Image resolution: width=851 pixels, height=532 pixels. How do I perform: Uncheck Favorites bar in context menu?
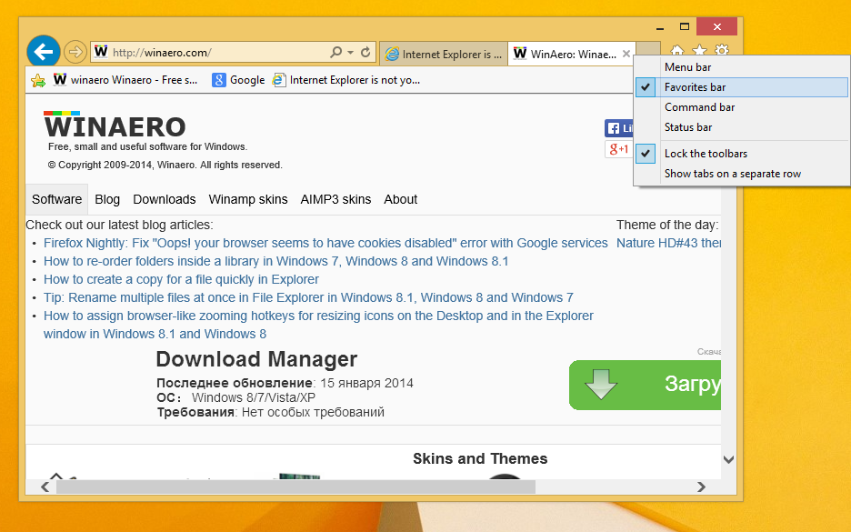pyautogui.click(x=695, y=87)
